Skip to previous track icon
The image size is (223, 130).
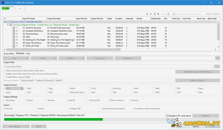(x=155, y=14)
